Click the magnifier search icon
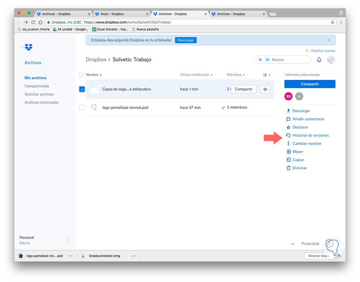The height and width of the screenshot is (282, 360). (260, 60)
